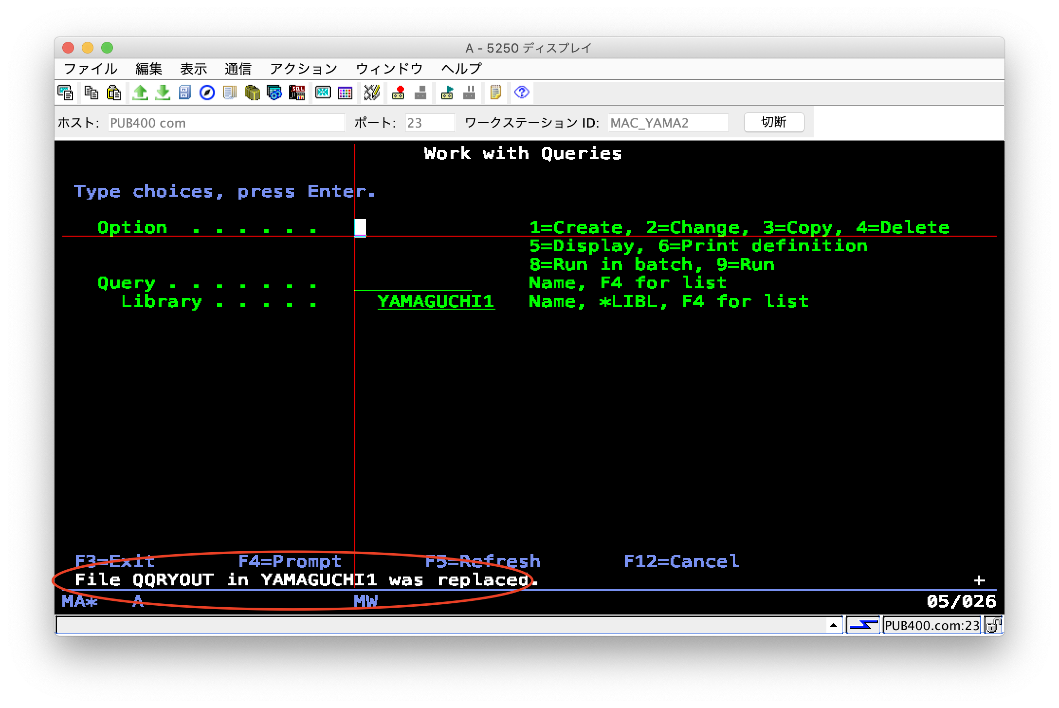Click the blue compass navigator icon

[x=207, y=93]
